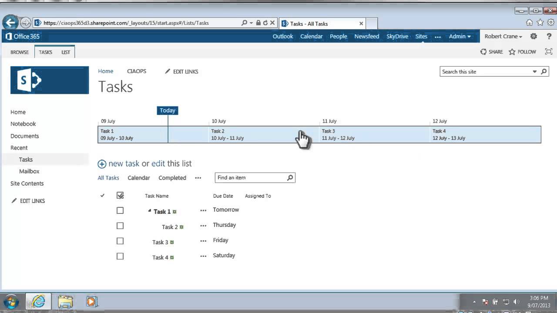Click the volume icon in system tray

(517, 302)
